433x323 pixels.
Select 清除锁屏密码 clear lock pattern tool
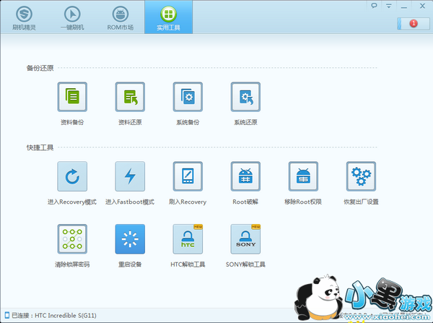pos(72,239)
